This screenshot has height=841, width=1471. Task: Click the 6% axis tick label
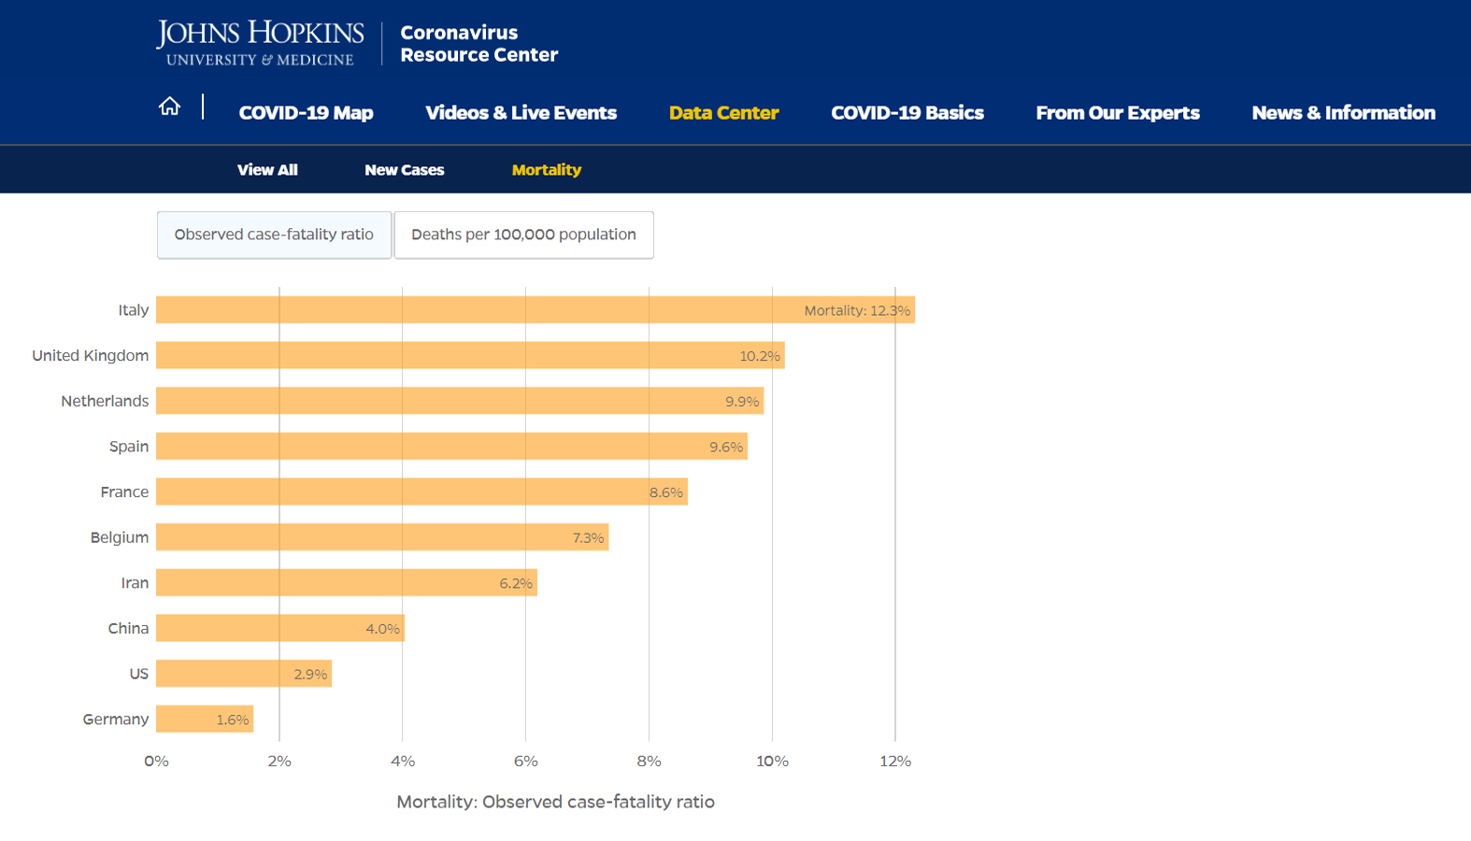[525, 761]
